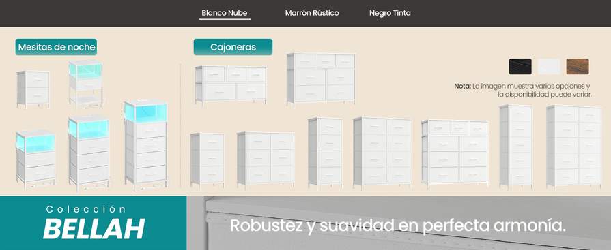The image size is (611, 250).
Task: Select the small two-drawer nightstand without light
Action: click(x=33, y=89)
